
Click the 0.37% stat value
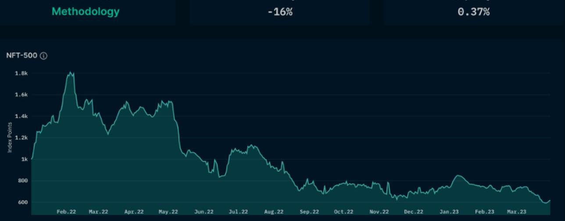tap(473, 12)
